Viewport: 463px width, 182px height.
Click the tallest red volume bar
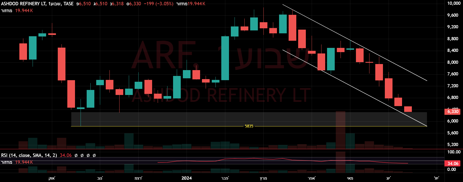341,130
